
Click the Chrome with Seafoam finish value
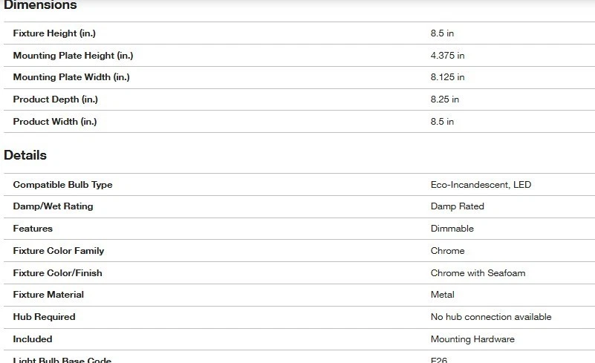pyautogui.click(x=478, y=273)
